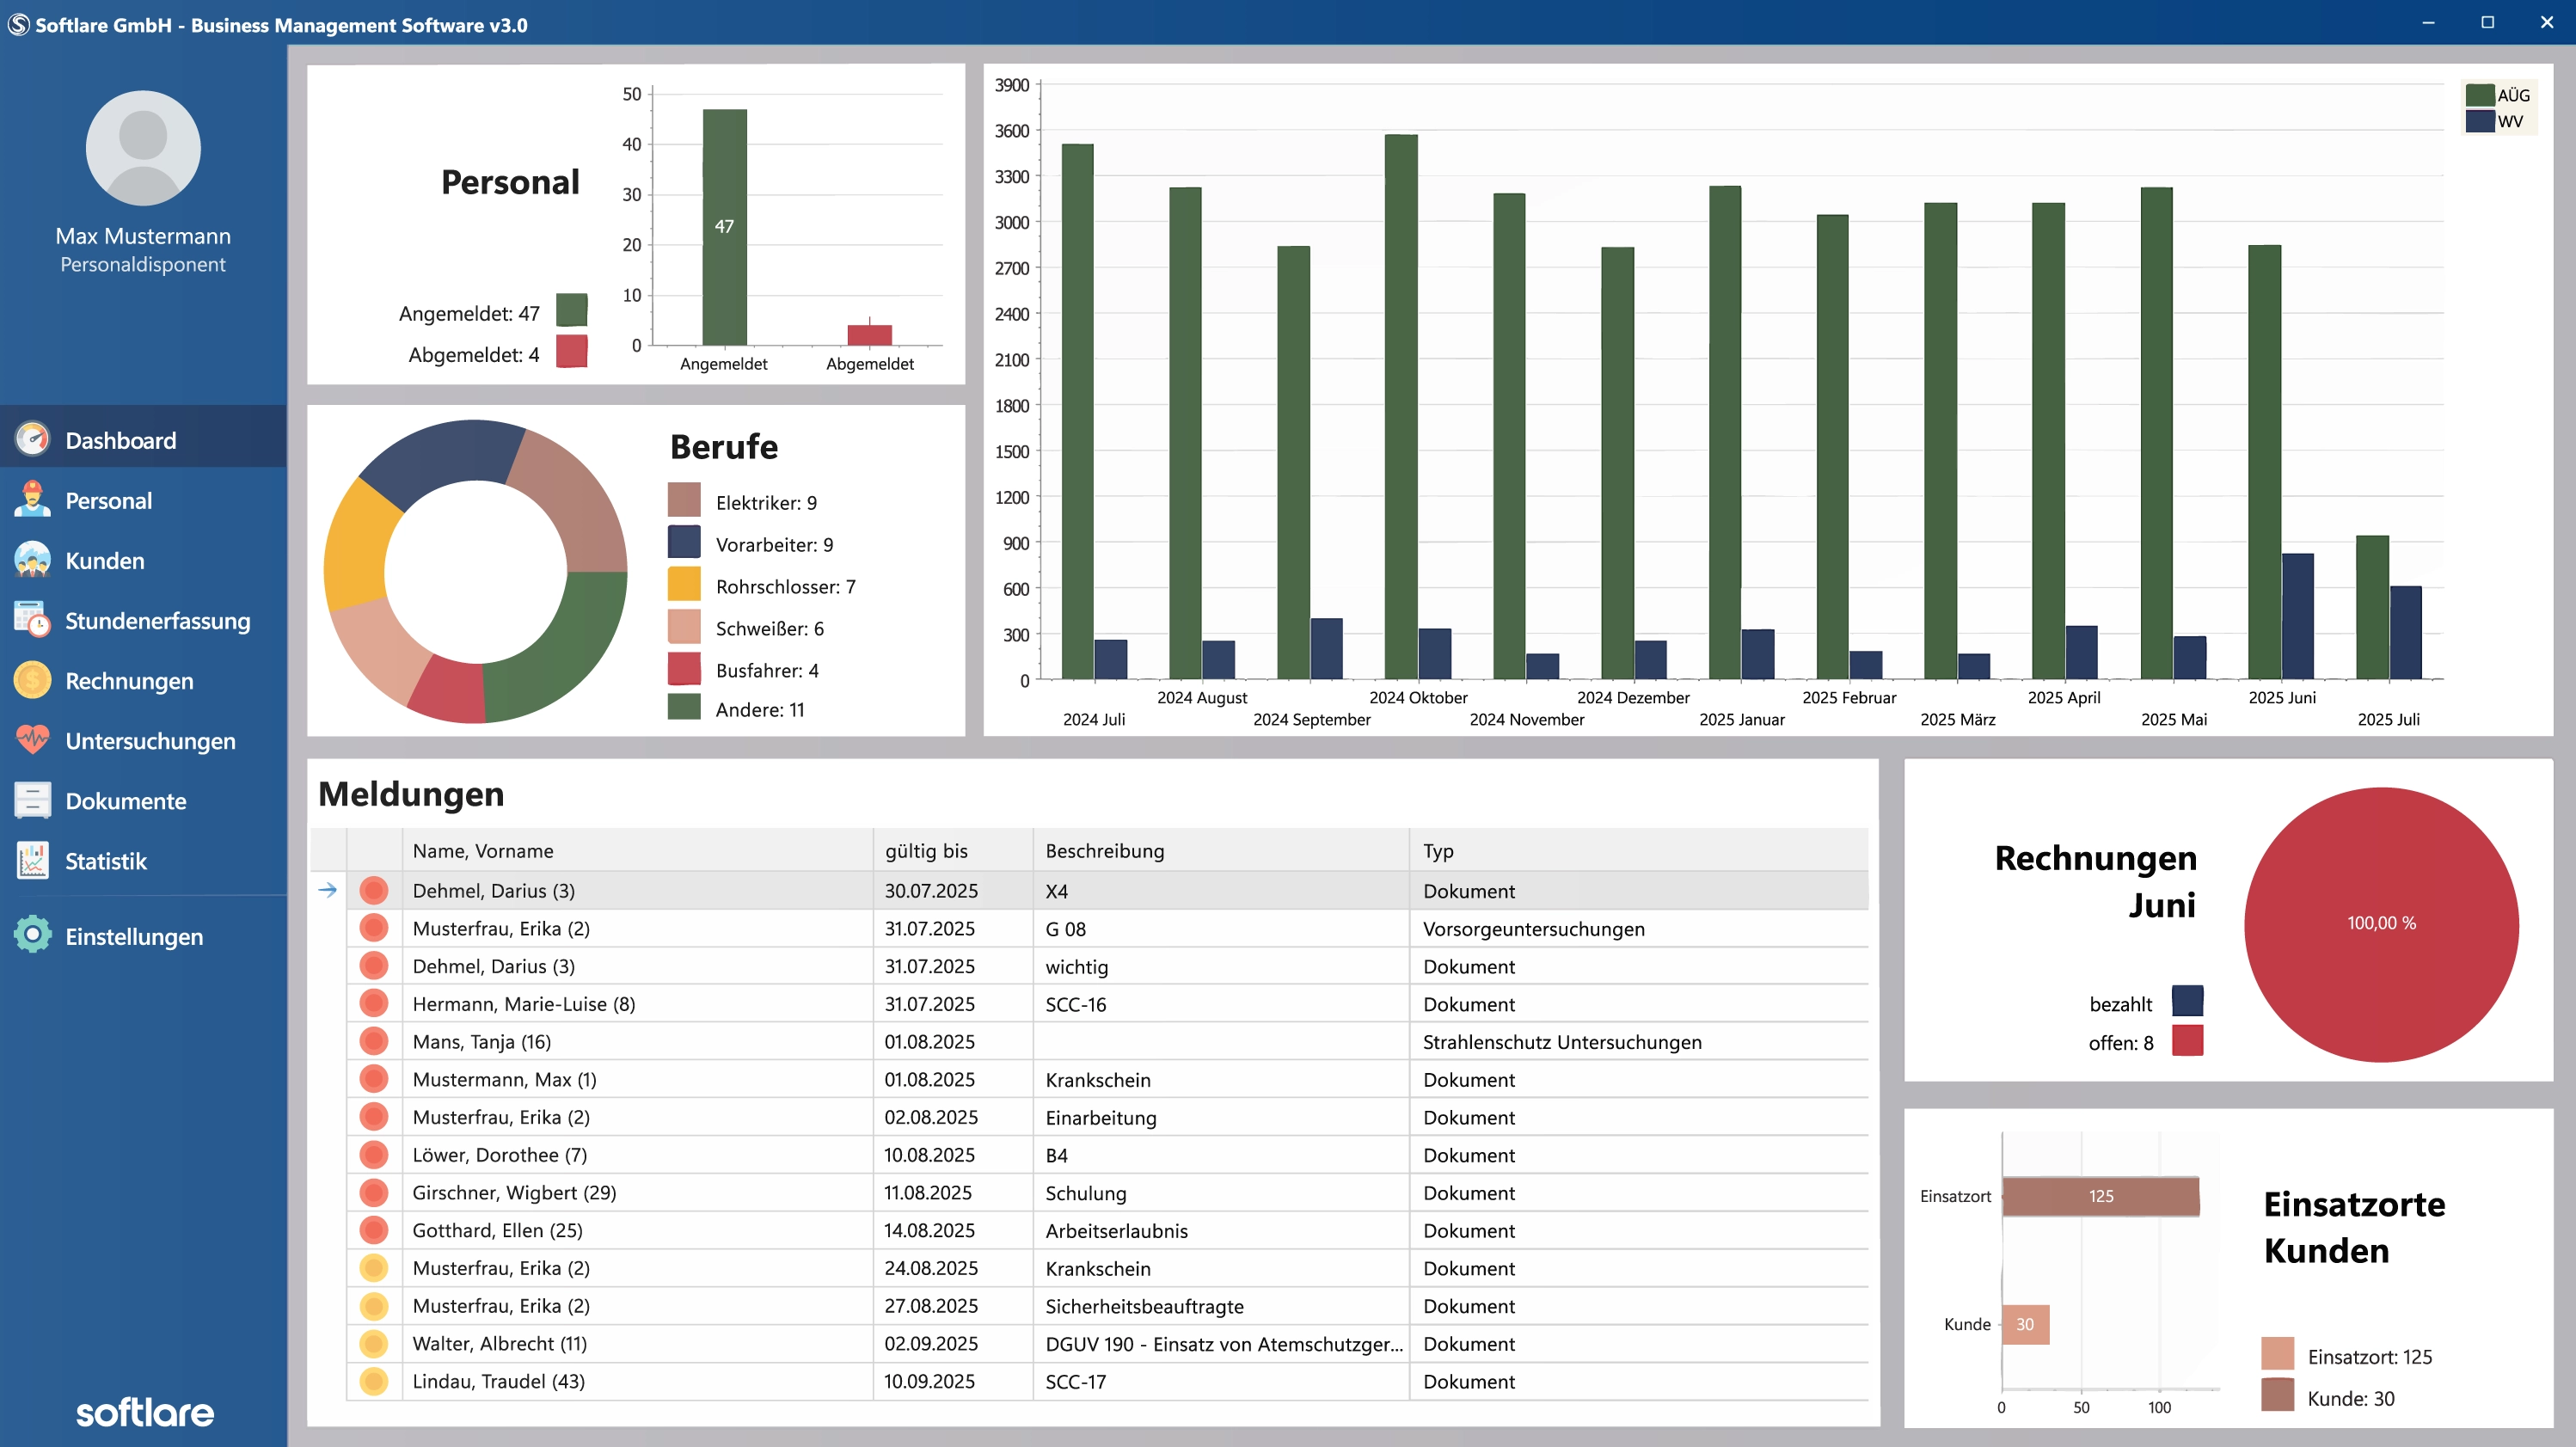Click the row indicator arrow beside Dehmel
The height and width of the screenshot is (1447, 2576).
(328, 890)
